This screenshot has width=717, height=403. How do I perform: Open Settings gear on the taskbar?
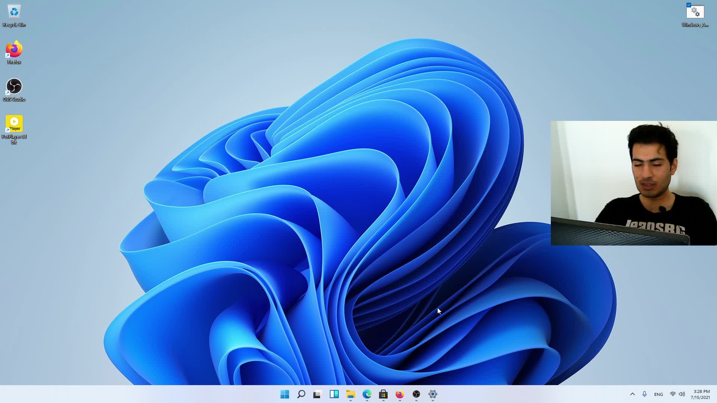[x=432, y=394]
